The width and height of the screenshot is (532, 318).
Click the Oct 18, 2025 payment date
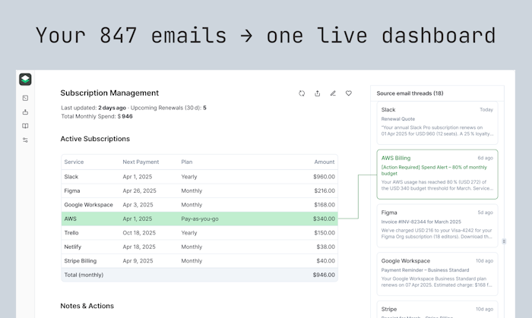pos(139,233)
